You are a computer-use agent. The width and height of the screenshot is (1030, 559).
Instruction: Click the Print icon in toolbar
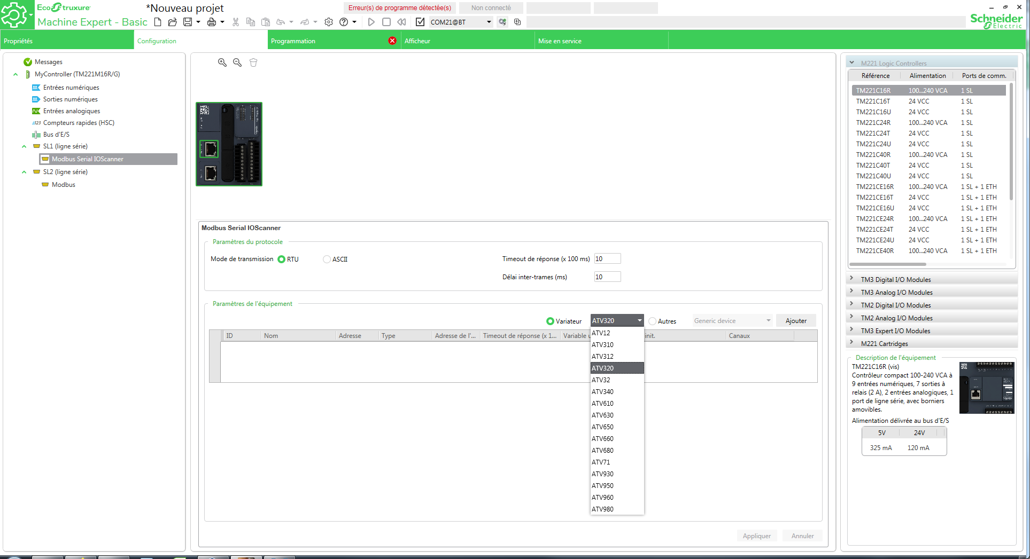[x=212, y=22]
